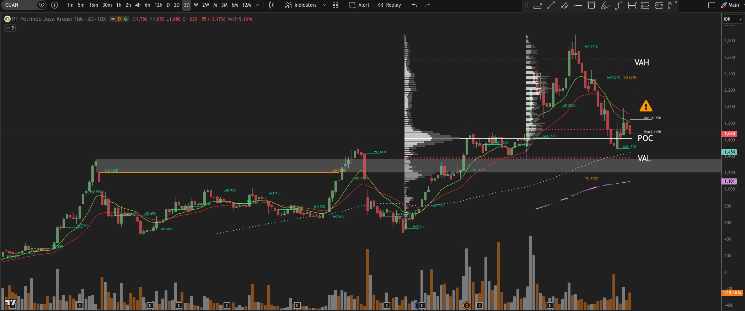Click the orange S split marker

[467, 305]
